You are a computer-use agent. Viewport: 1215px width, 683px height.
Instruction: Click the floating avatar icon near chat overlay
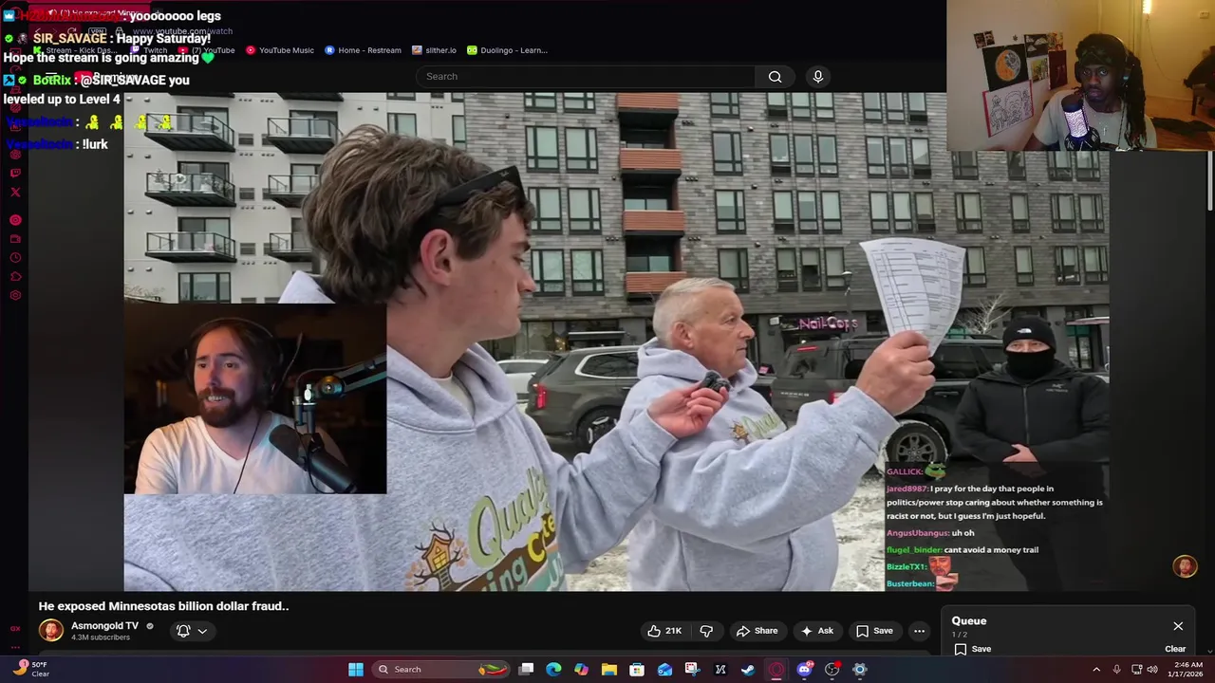coord(1185,566)
